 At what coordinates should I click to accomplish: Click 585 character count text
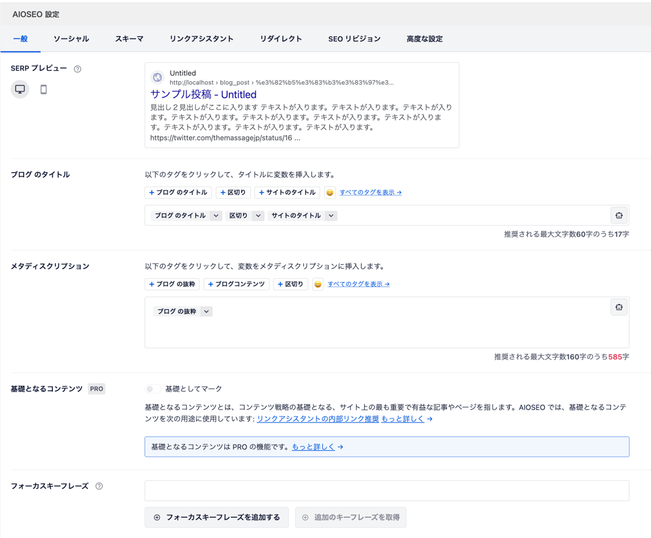(x=615, y=357)
